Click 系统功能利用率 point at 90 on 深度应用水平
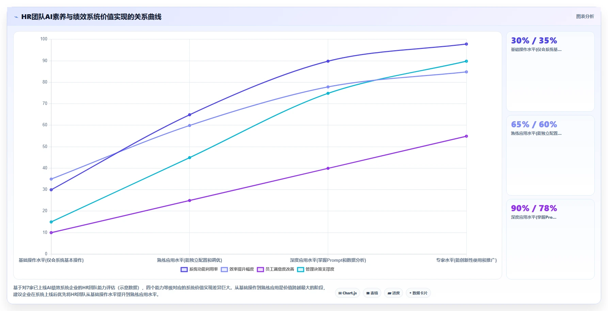This screenshot has height=311, width=608. (x=328, y=61)
